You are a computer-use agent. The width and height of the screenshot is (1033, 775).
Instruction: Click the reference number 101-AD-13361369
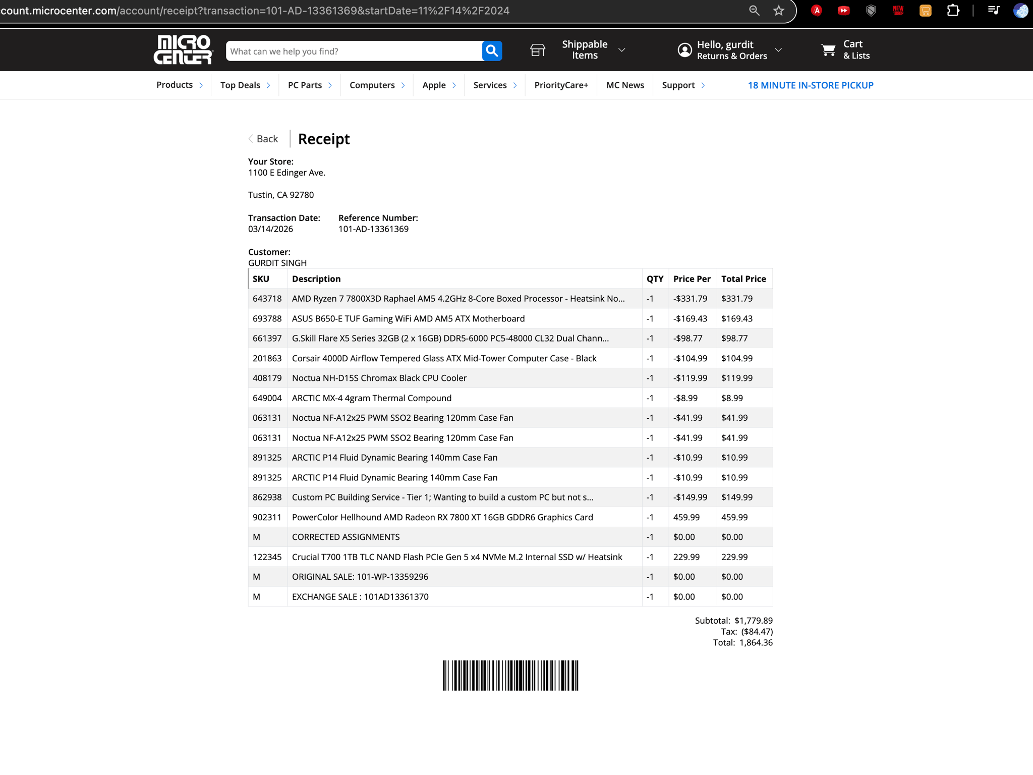point(373,229)
